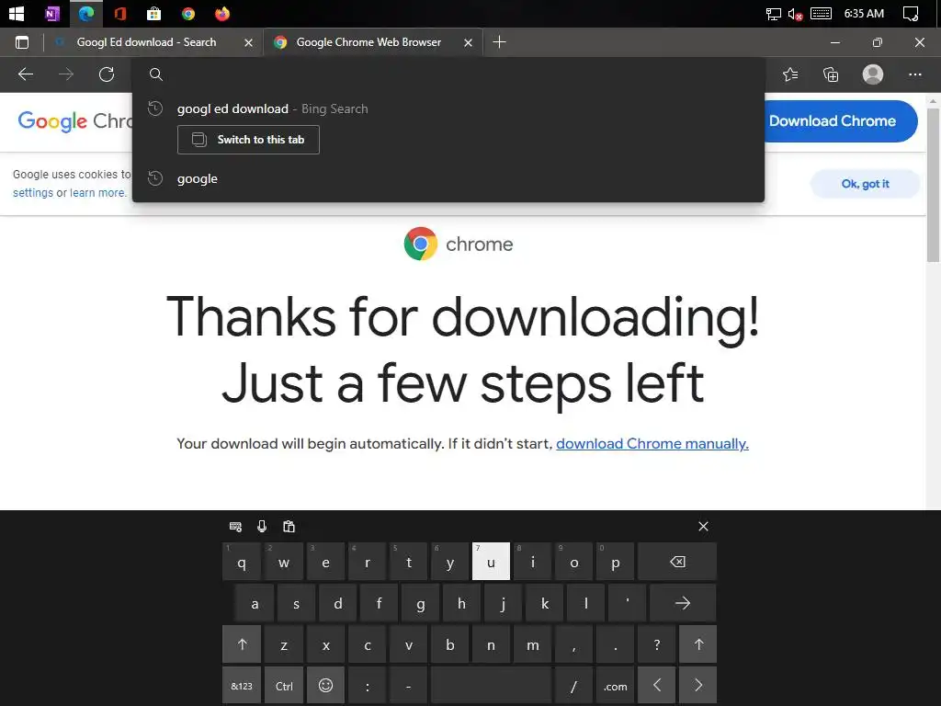Open the 6:35 AM system clock

pos(864,13)
